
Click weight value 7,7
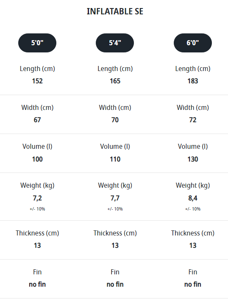point(115,198)
